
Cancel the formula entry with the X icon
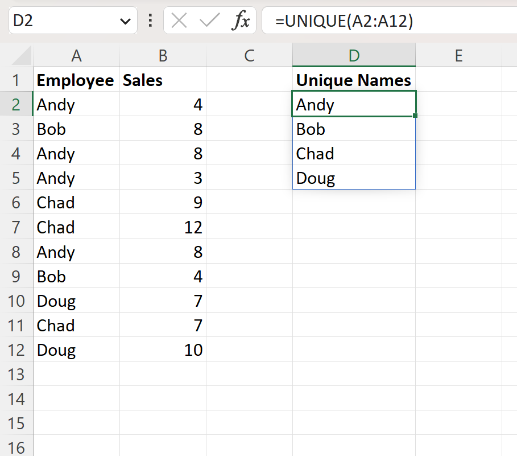point(179,21)
